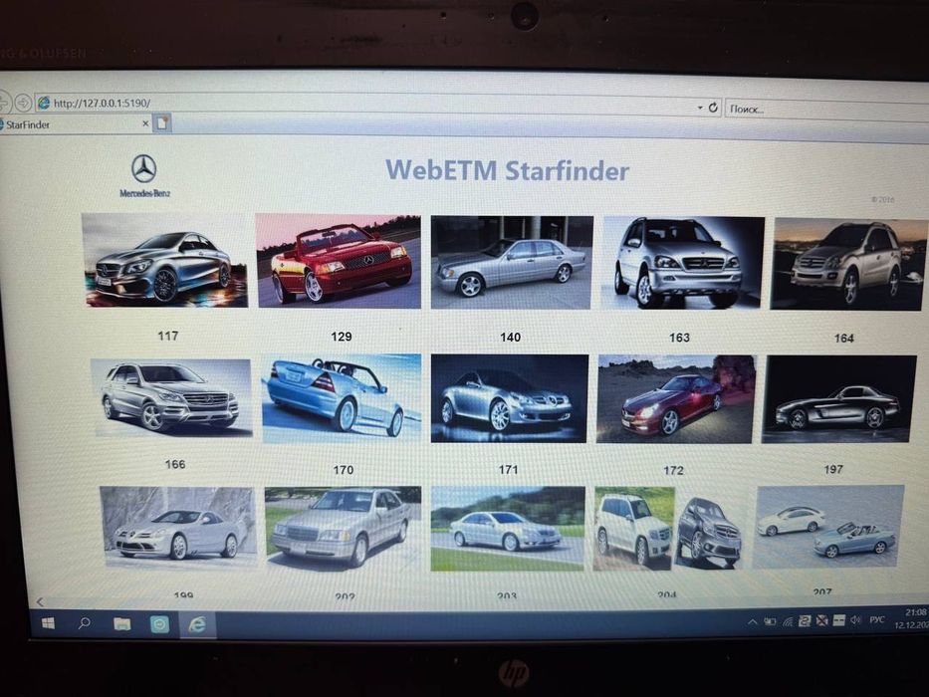Show hidden system tray icons

752,621
